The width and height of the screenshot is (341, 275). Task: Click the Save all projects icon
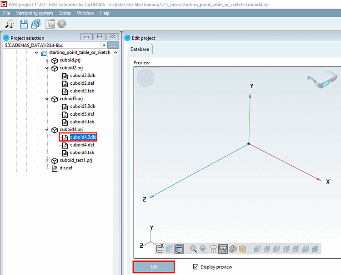click(36, 24)
